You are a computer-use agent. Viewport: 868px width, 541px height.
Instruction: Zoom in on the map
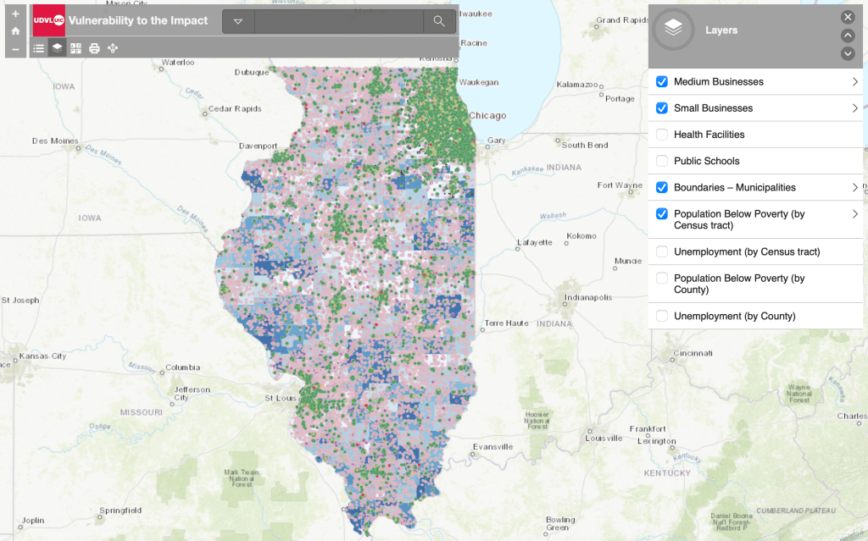coord(15,14)
